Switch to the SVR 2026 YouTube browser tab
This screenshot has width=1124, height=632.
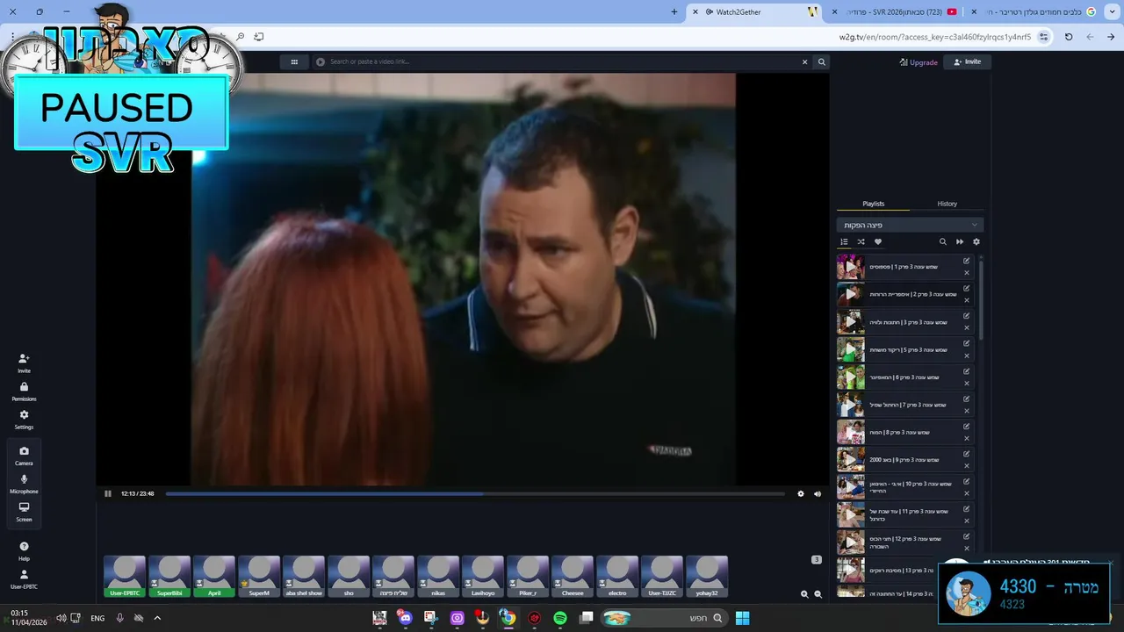tap(896, 11)
